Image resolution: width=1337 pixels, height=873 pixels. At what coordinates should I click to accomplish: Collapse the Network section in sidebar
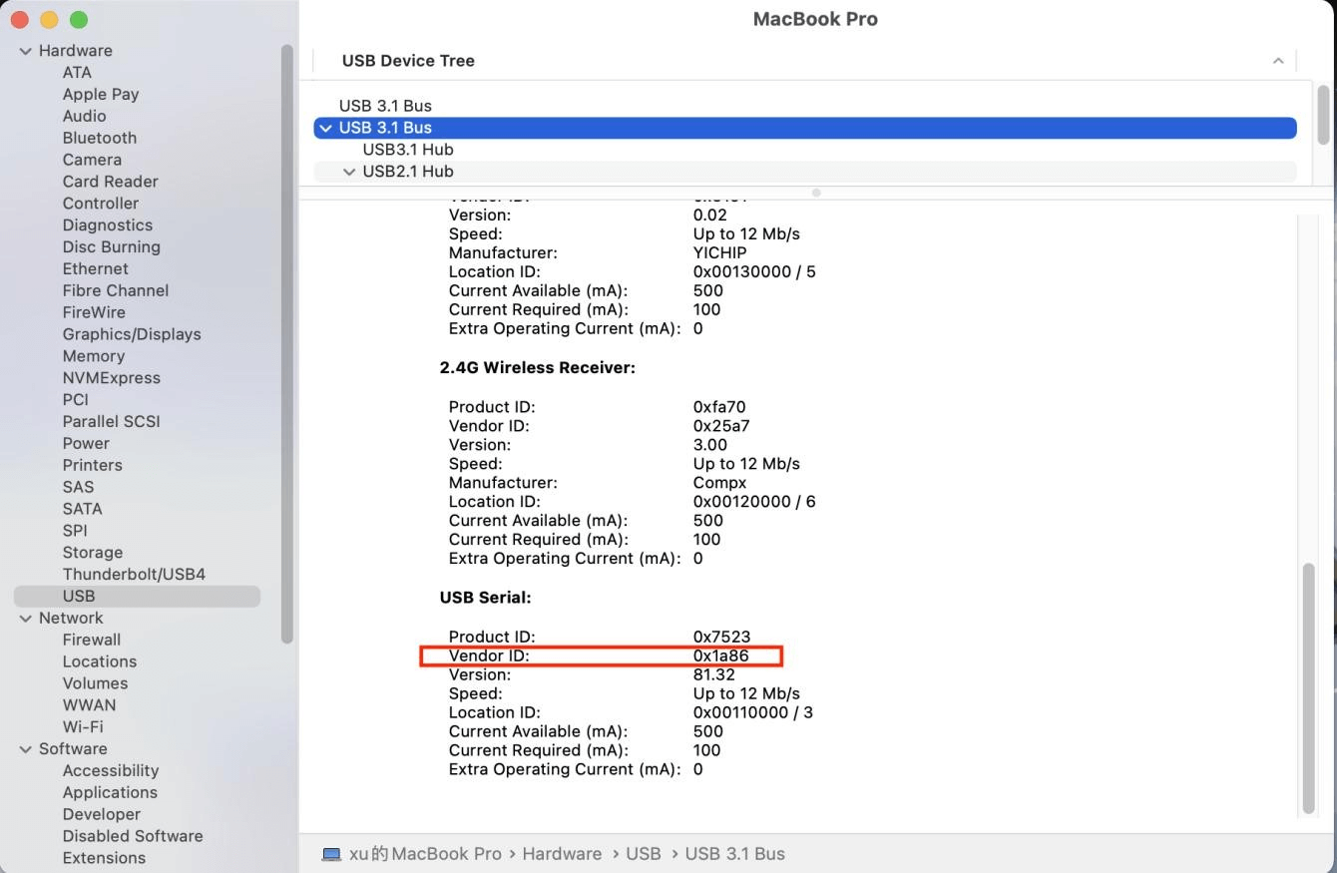[x=26, y=619]
